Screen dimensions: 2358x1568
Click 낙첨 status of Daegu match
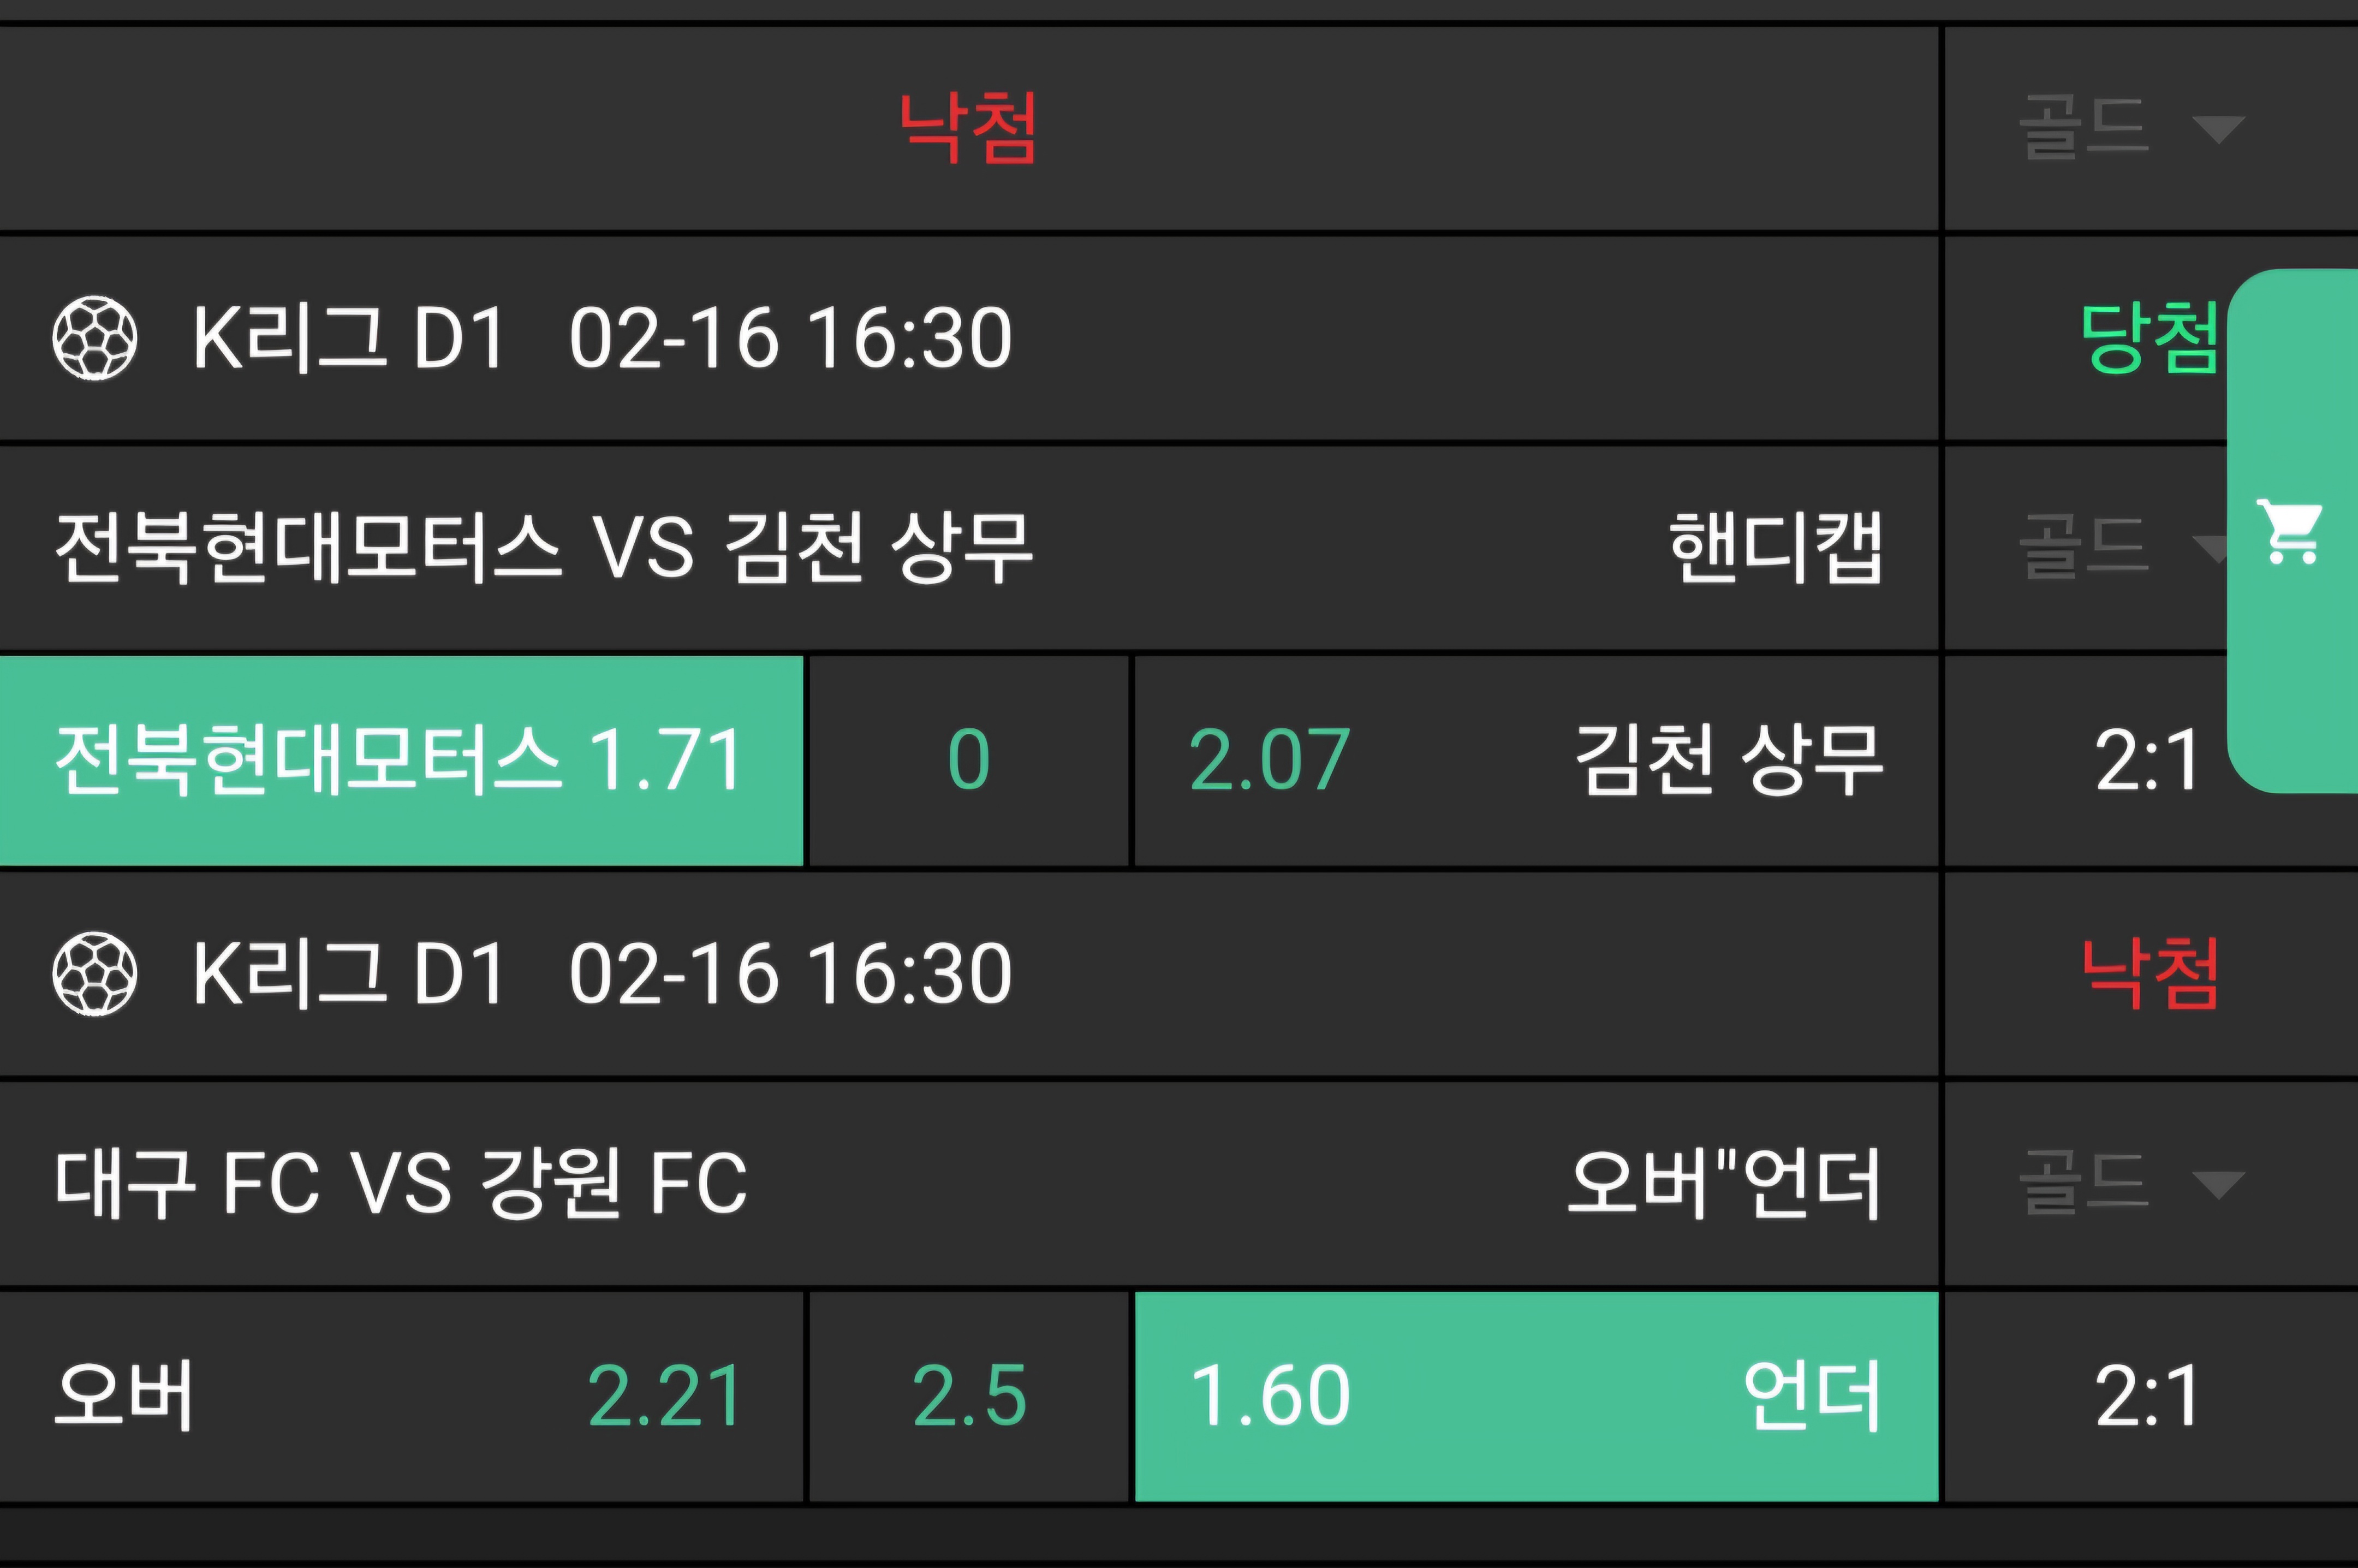[2149, 974]
